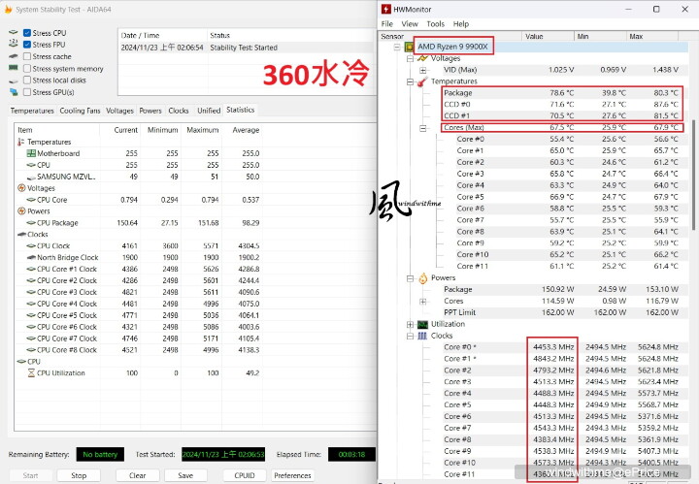Click the Stress CPU chip icon

[x=14, y=32]
